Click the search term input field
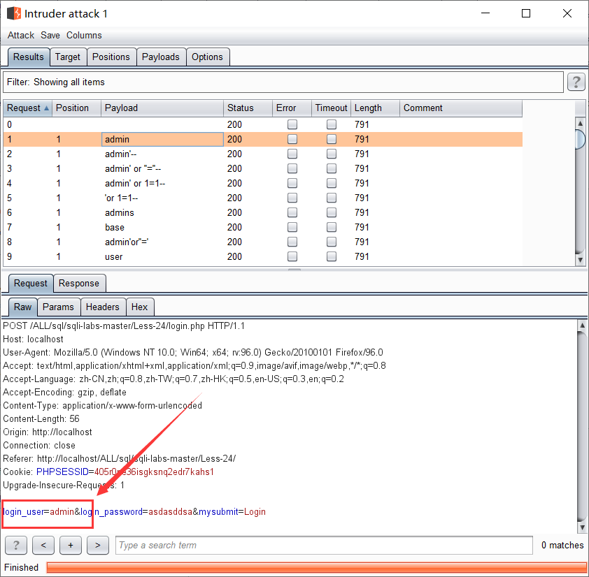 tap(324, 545)
